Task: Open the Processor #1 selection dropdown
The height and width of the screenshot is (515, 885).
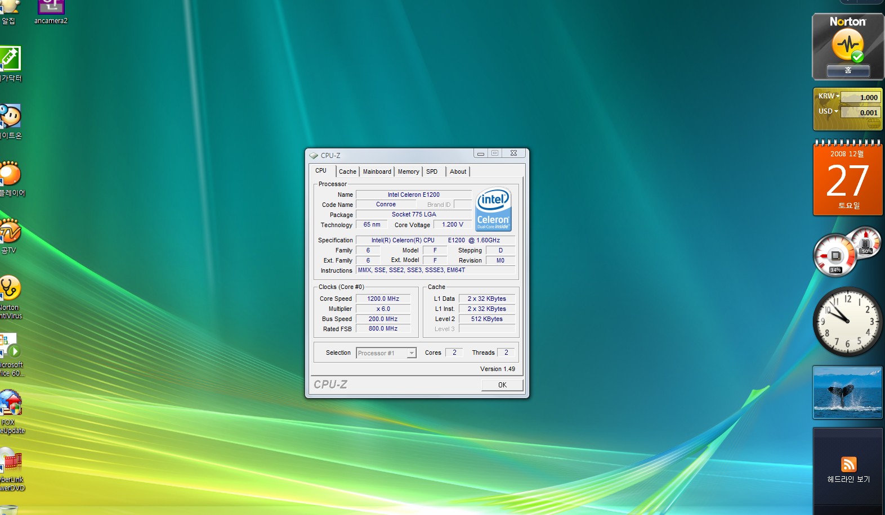Action: (386, 353)
